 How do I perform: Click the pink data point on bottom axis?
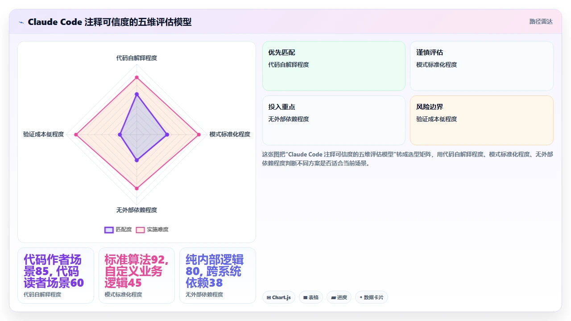coord(137,189)
